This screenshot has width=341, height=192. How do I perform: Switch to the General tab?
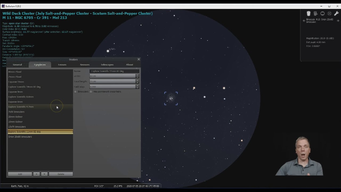click(x=17, y=65)
